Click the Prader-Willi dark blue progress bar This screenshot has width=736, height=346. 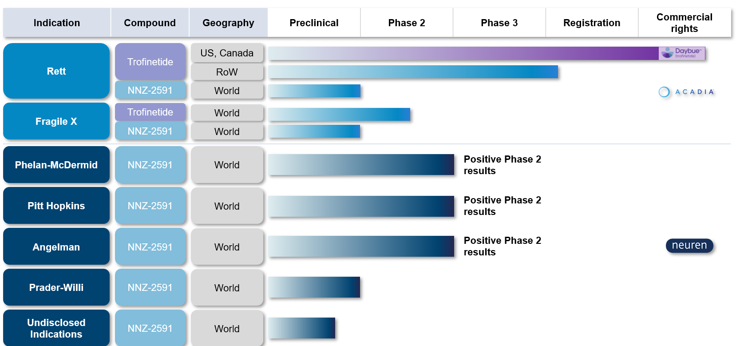click(314, 287)
